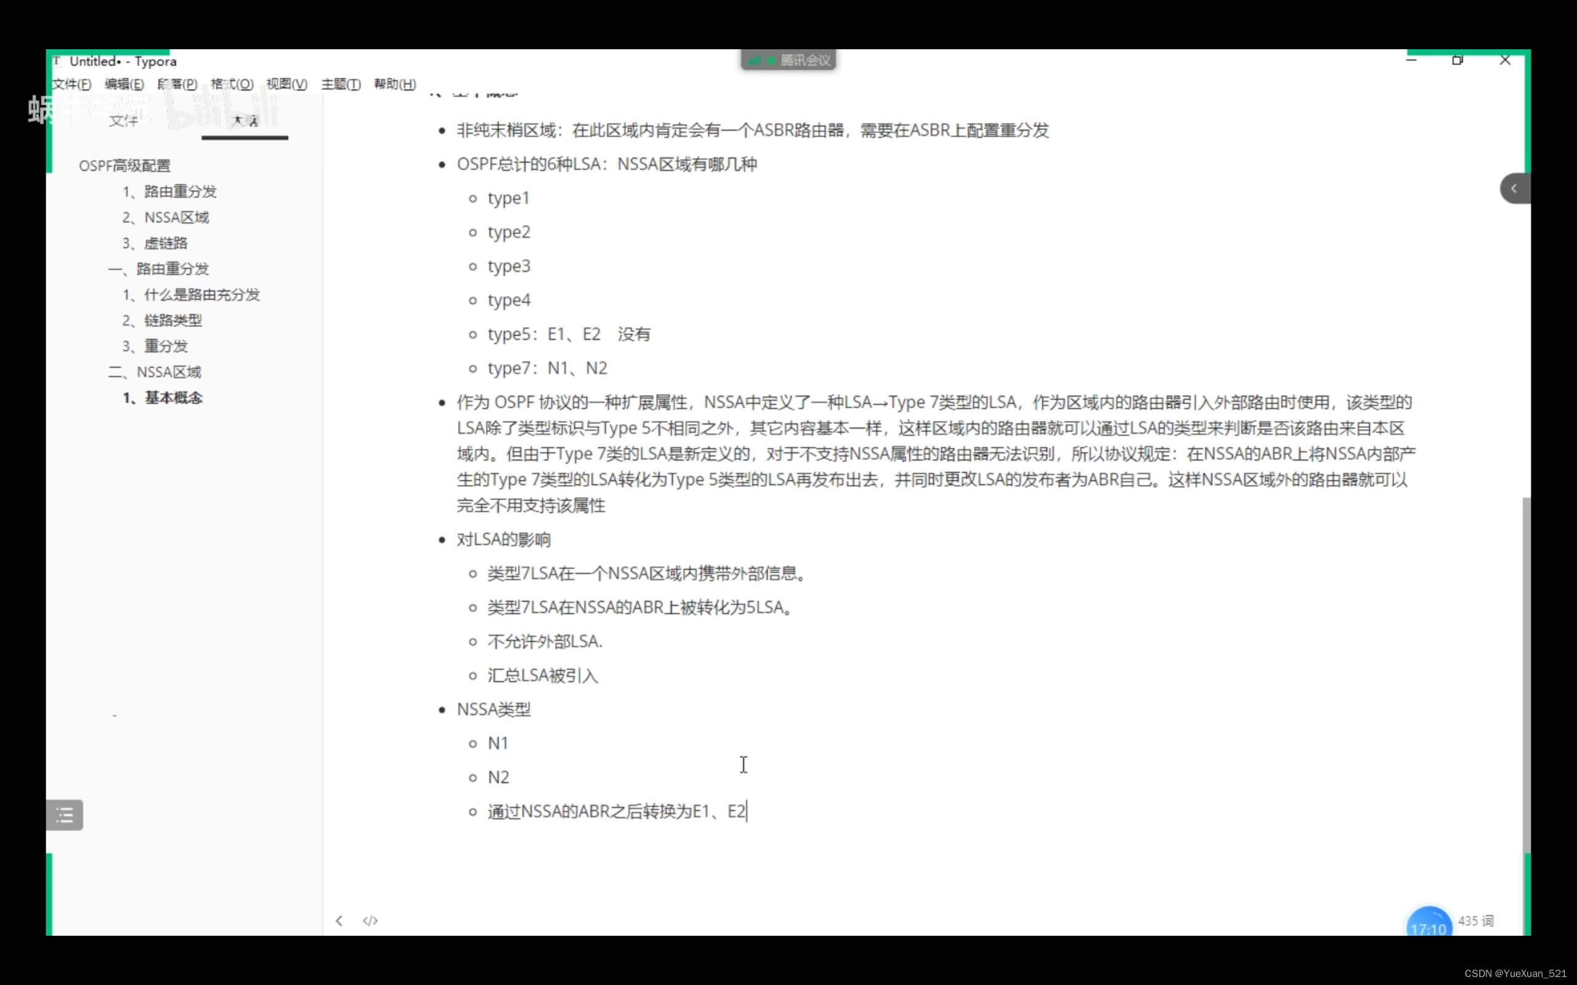Click the bullet 对LSA的影响
Viewport: 1577px width, 985px height.
504,539
